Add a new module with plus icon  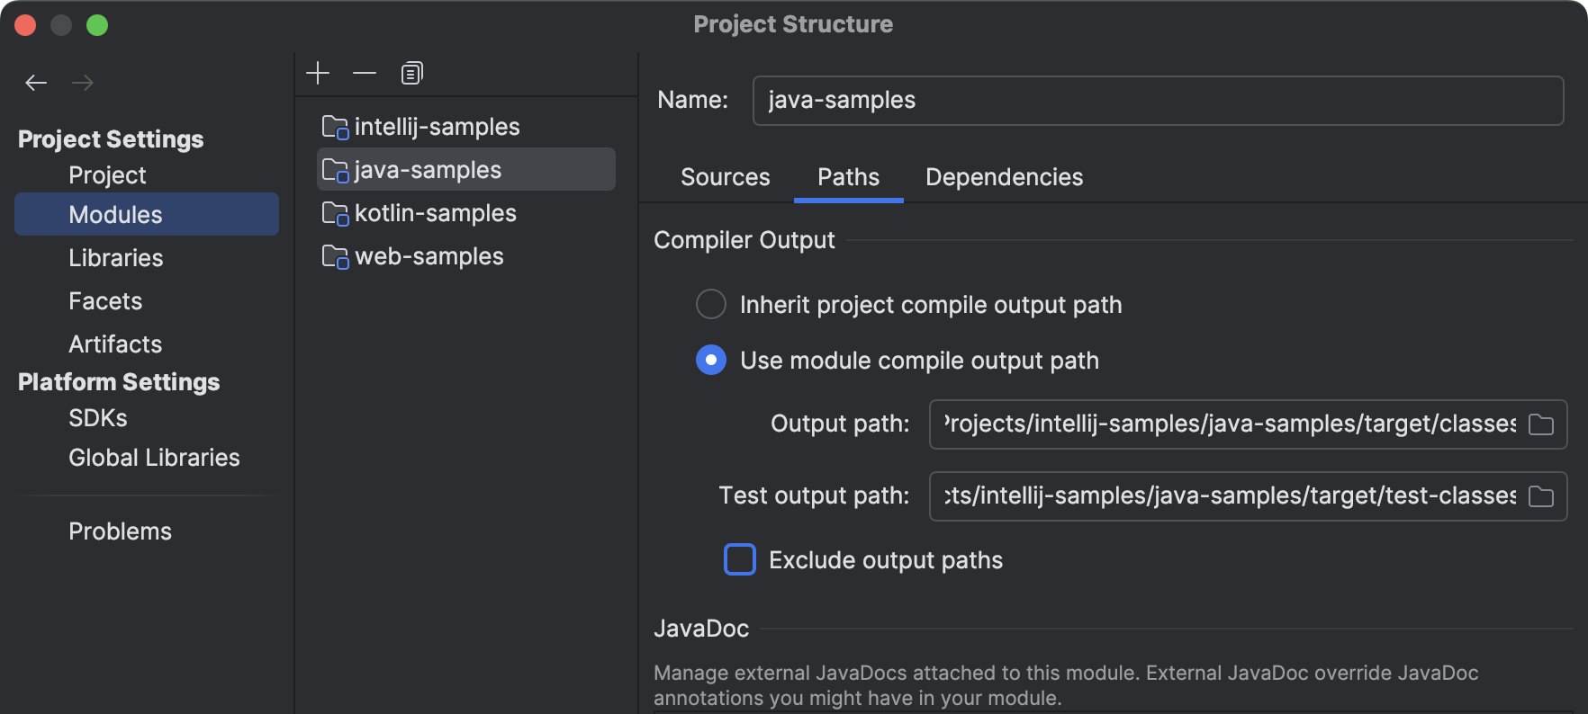(318, 73)
